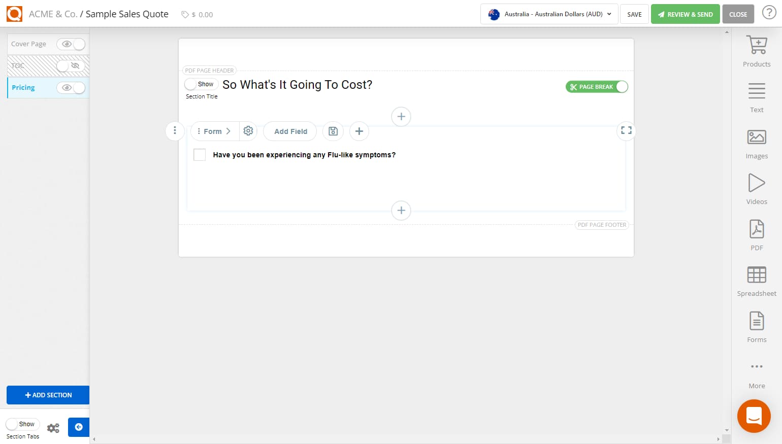Insert a Text block from the sidebar
782x444 pixels.
(757, 95)
